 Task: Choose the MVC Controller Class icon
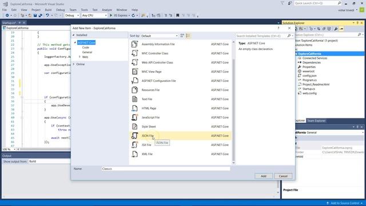[135, 53]
